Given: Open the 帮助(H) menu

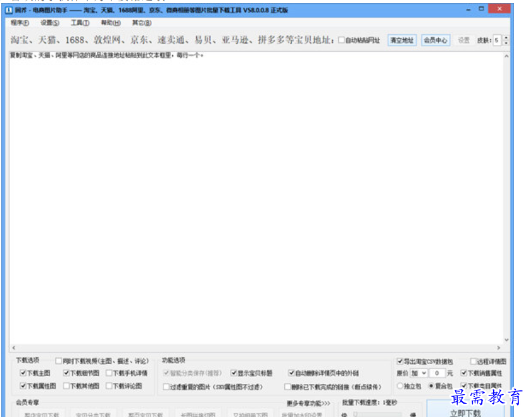Looking at the screenshot, I should coord(111,23).
